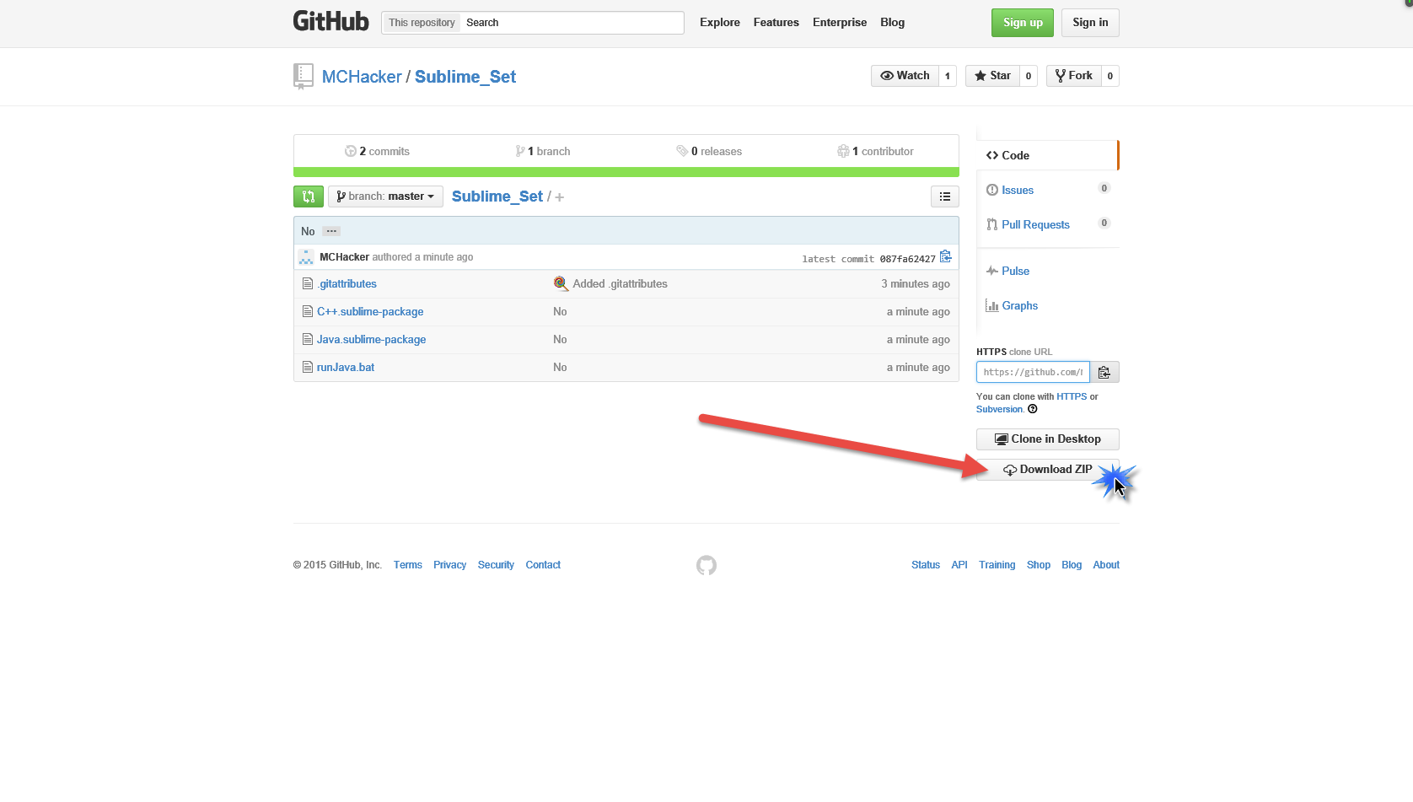Open the Java.sublime-package file

click(371, 340)
